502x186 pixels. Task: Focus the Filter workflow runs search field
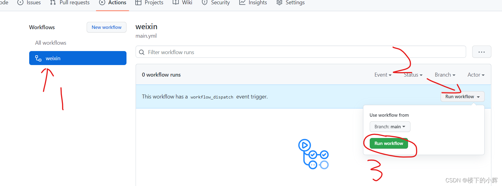[x=301, y=52]
